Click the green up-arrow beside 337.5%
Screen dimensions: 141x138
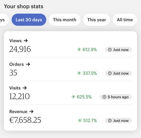(x=79, y=73)
